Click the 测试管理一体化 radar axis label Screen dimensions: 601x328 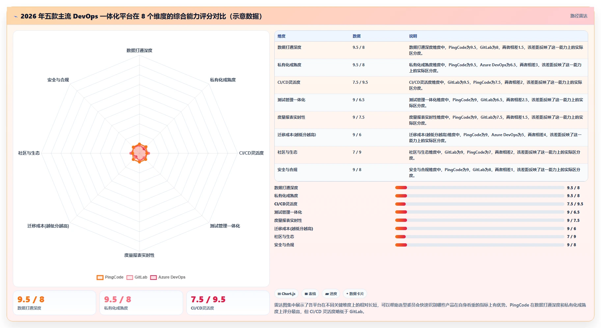pos(225,226)
